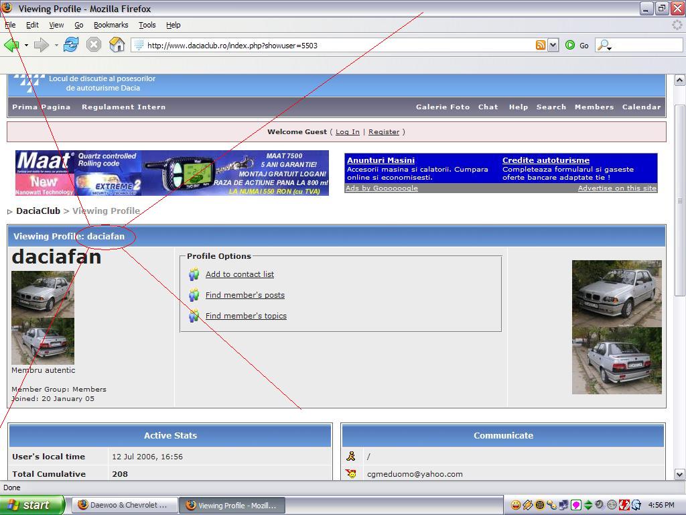
Task: Open the forum Calendar link
Action: click(641, 107)
